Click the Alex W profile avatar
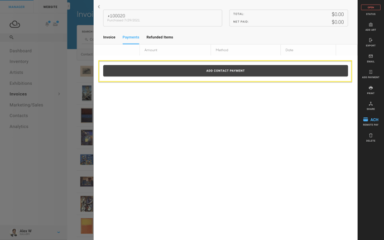Image resolution: width=384 pixels, height=240 pixels. 14,232
